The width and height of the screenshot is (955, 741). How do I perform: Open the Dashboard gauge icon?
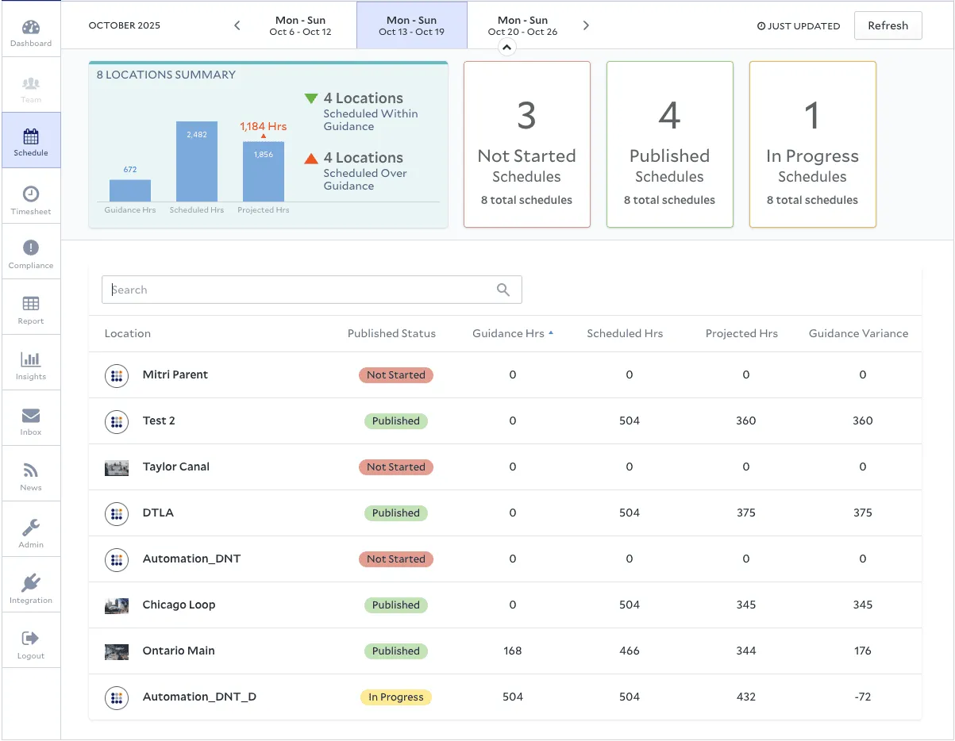point(31,29)
